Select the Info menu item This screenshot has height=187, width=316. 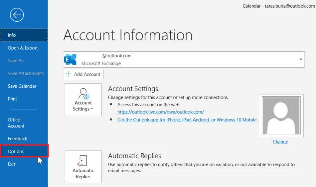12,35
